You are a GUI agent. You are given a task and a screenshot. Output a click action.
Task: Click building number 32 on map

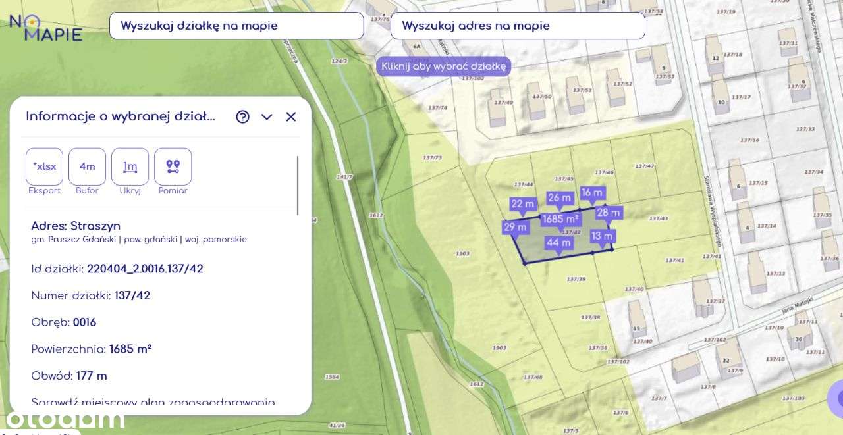point(726,360)
